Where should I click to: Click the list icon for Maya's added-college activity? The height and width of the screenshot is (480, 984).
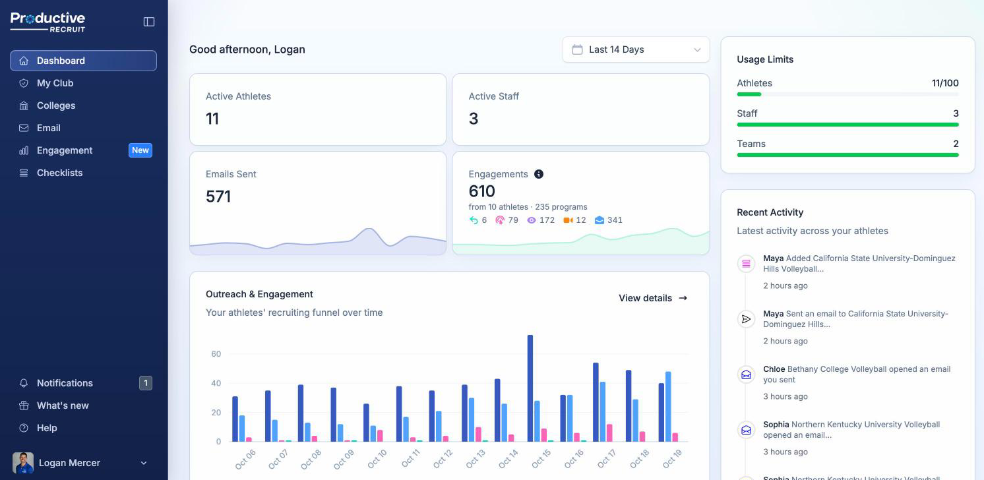pyautogui.click(x=746, y=264)
